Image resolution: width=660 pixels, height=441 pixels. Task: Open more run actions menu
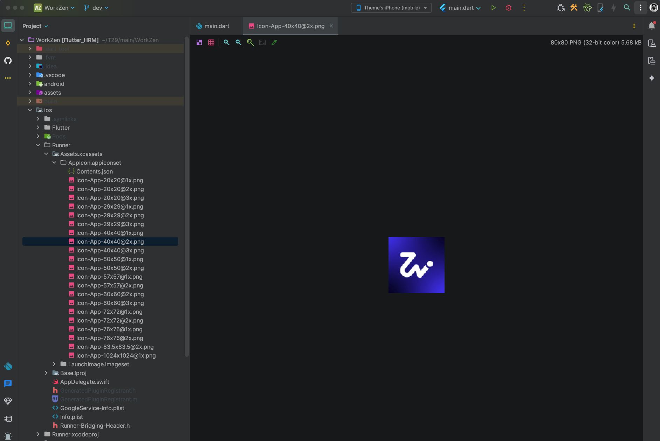[x=524, y=8]
